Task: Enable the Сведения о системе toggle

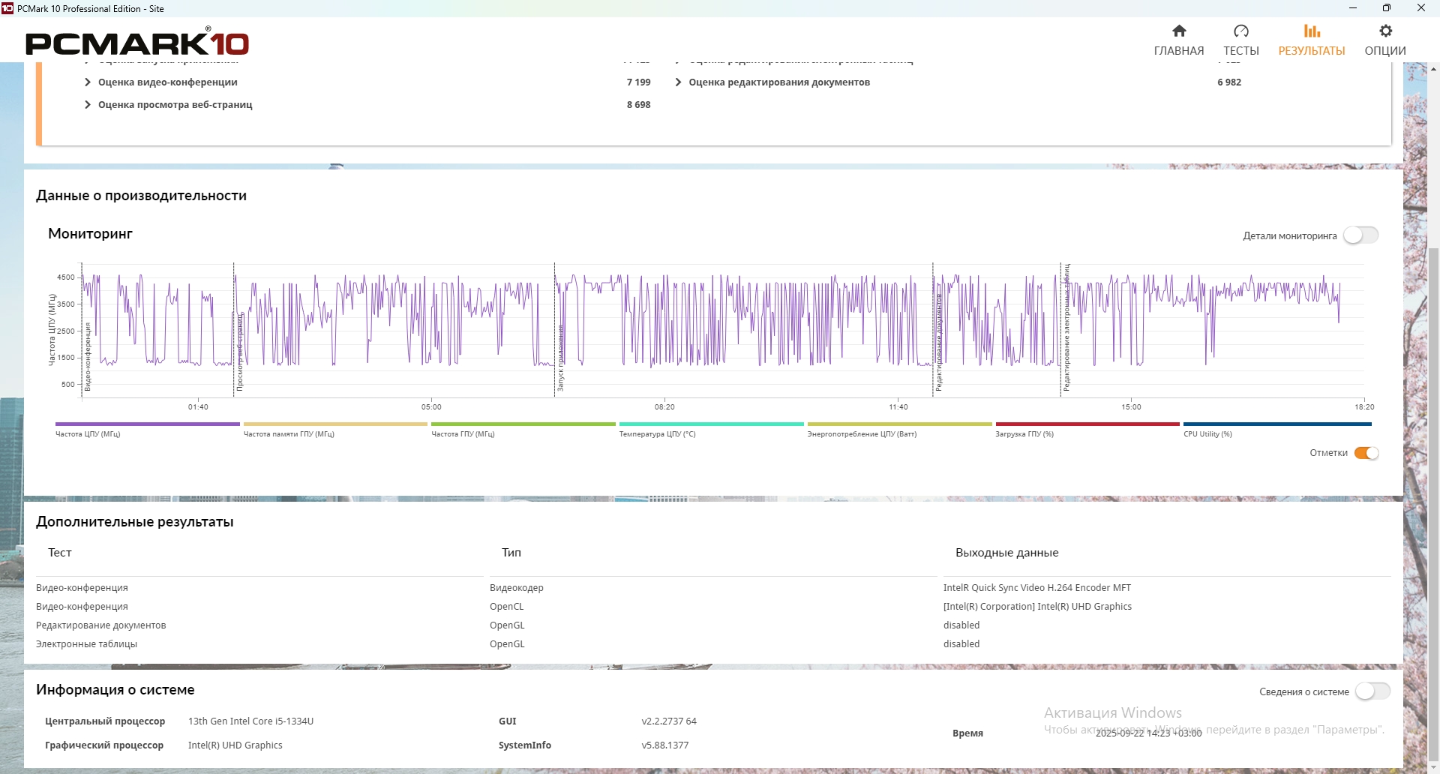Action: pyautogui.click(x=1372, y=691)
